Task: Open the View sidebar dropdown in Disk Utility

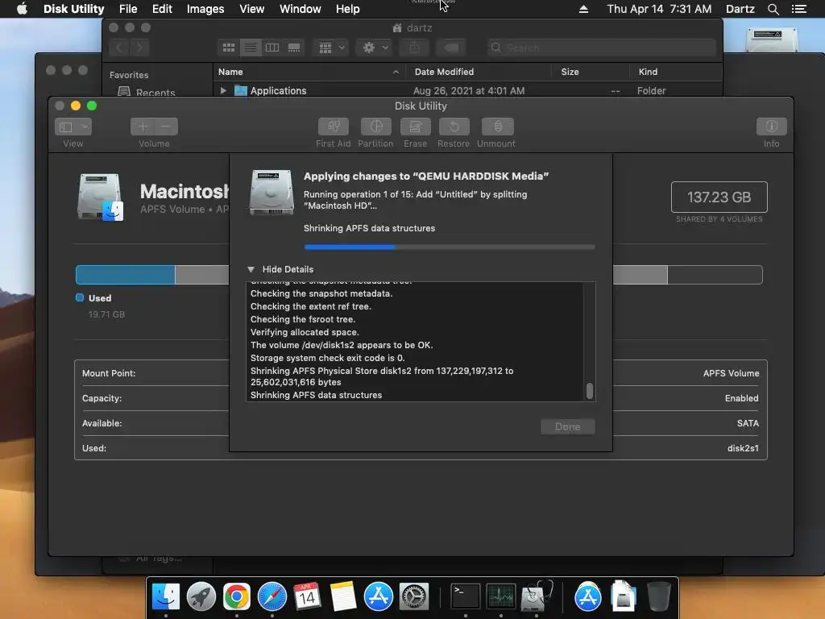Action: [x=73, y=127]
